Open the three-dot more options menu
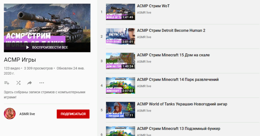This screenshot has height=136, width=260. pyautogui.click(x=42, y=83)
